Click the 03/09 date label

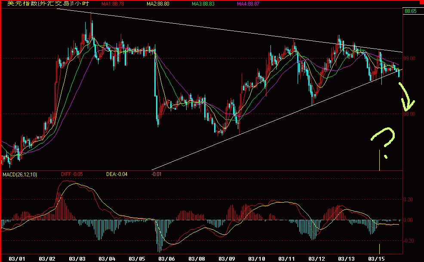pyautogui.click(x=227, y=259)
